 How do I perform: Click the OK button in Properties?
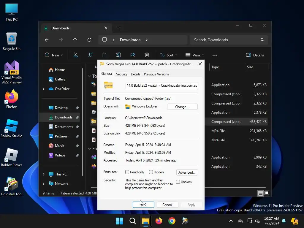click(x=143, y=205)
